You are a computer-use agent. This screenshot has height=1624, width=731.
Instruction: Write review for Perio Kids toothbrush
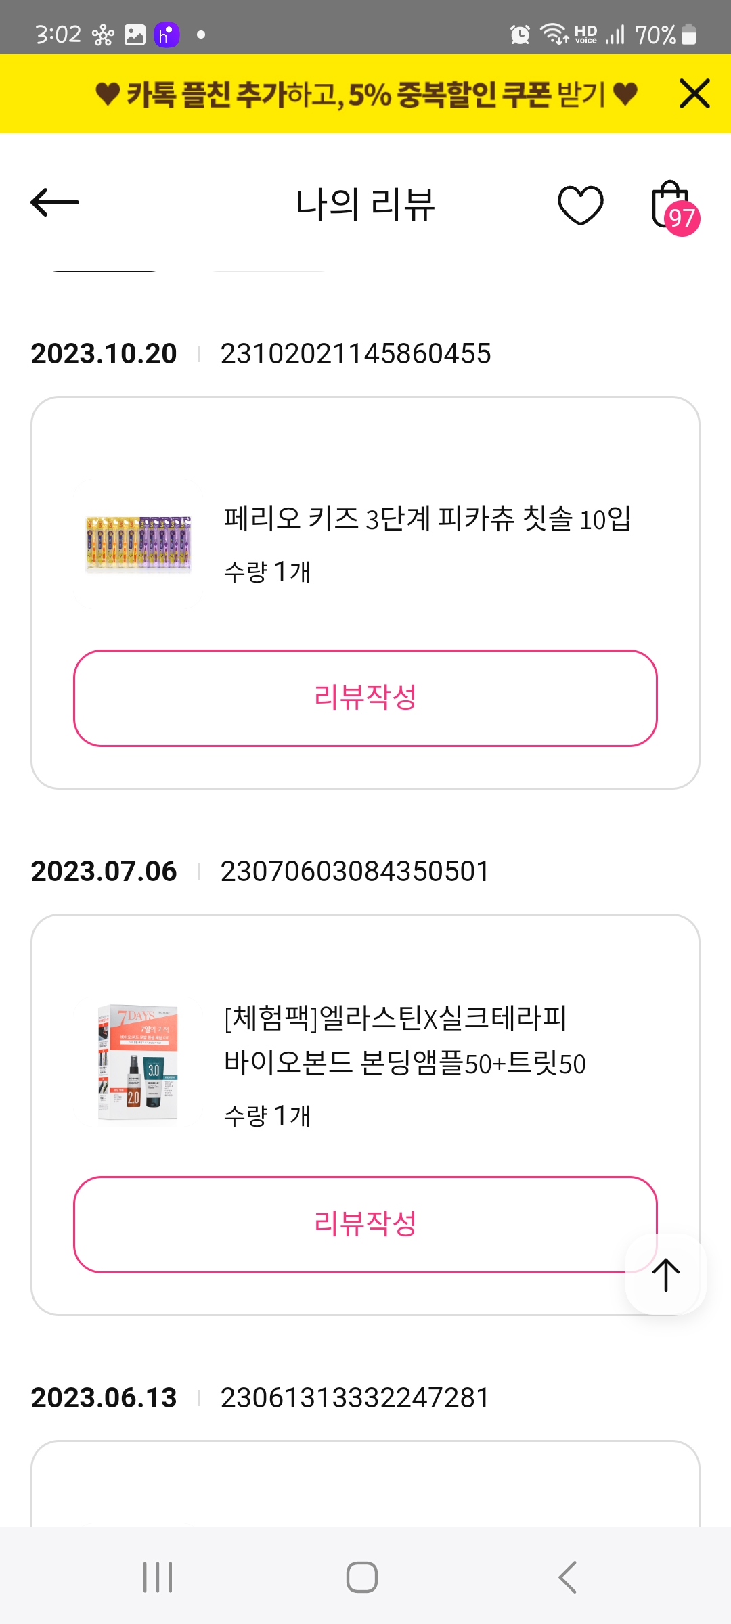(x=365, y=698)
